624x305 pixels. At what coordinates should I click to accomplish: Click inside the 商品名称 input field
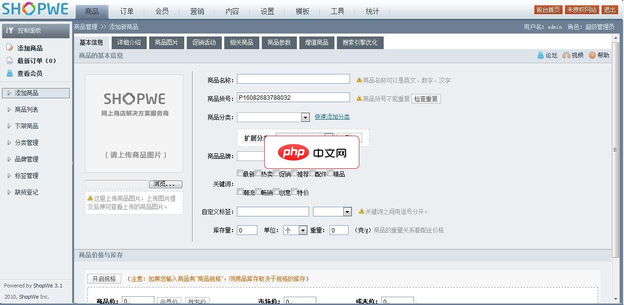click(293, 78)
